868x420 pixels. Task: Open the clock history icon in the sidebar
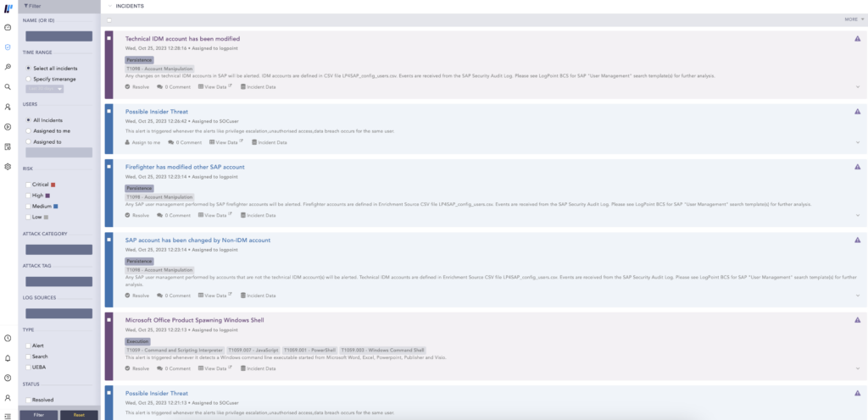pyautogui.click(x=8, y=338)
